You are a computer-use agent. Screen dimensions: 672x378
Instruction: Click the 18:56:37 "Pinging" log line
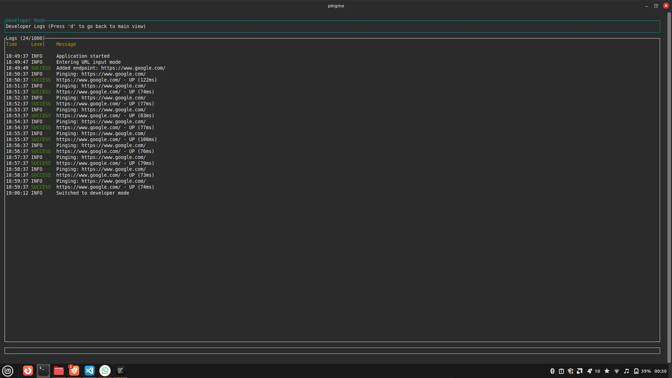click(76, 145)
